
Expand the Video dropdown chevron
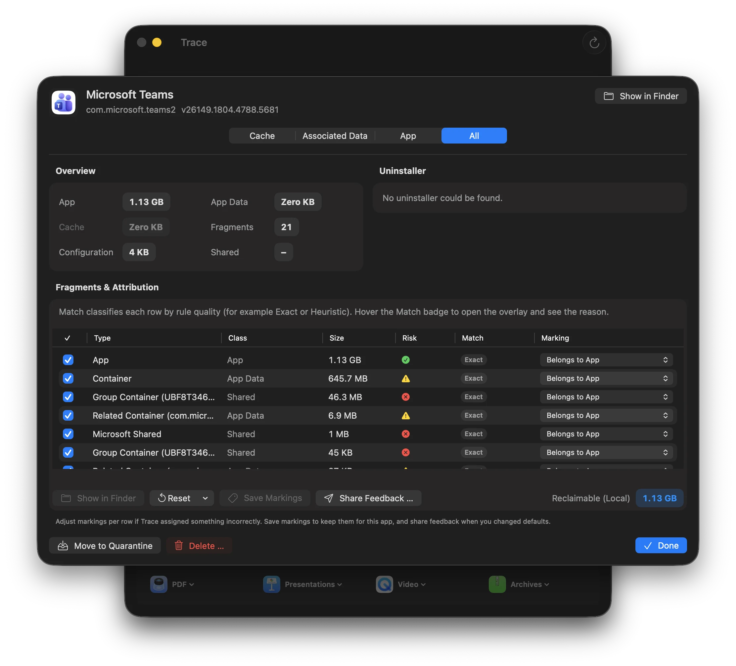coord(424,585)
